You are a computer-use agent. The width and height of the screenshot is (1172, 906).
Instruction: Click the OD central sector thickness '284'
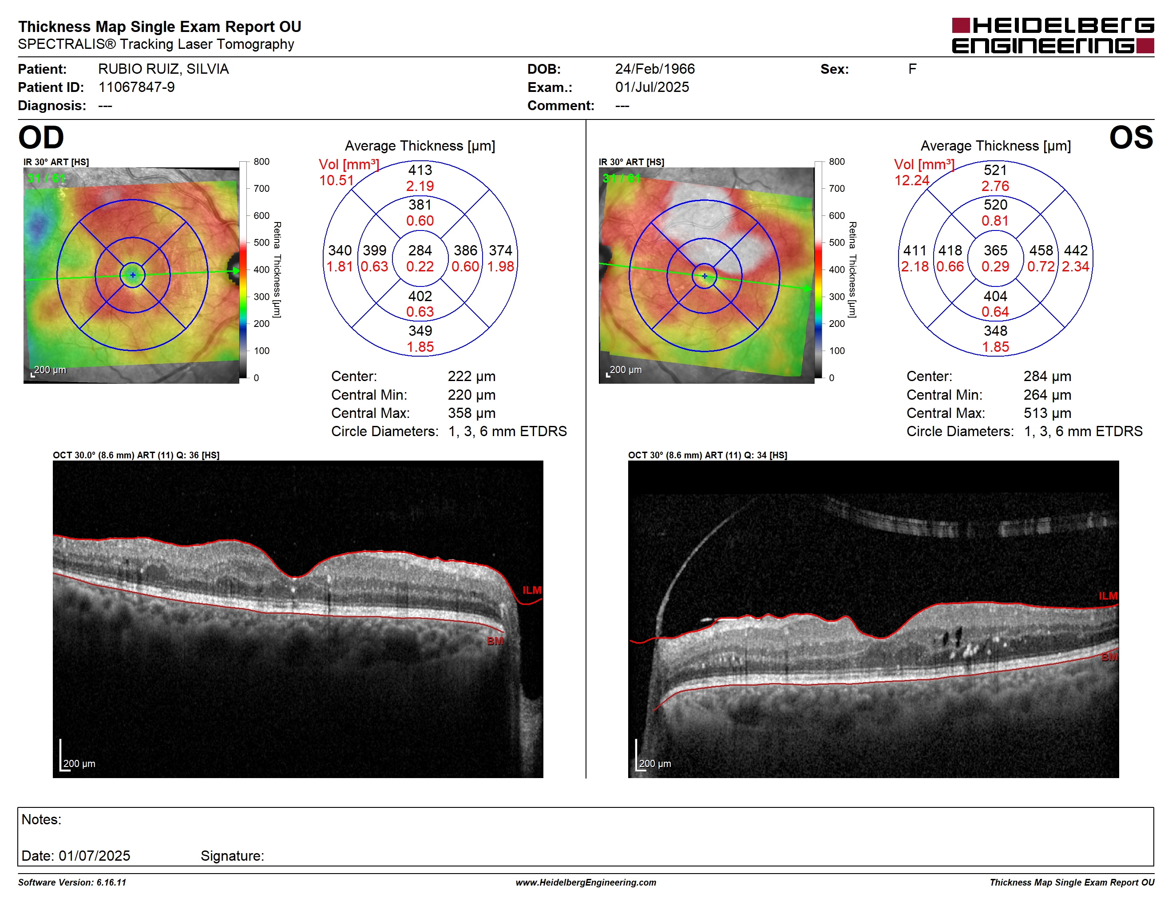pyautogui.click(x=420, y=250)
